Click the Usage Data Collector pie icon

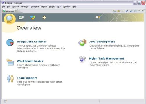pos(10,42)
